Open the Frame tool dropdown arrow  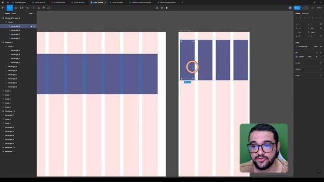point(18,8)
